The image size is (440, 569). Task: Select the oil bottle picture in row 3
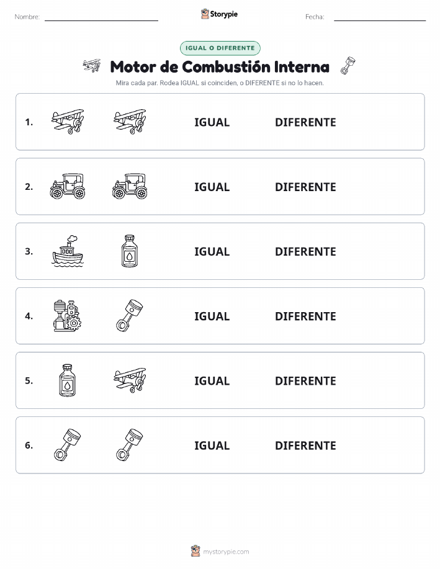pyautogui.click(x=130, y=251)
